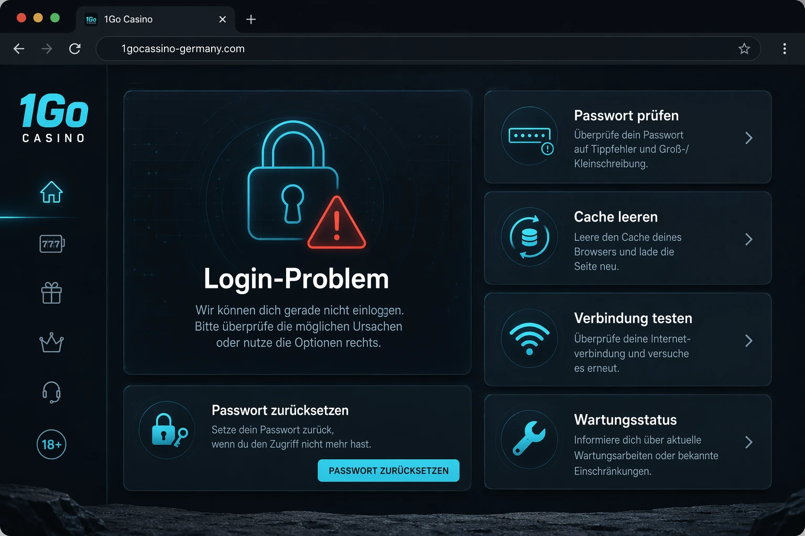Viewport: 805px width, 536px height.
Task: Click the Login-Problem title
Action: (x=297, y=278)
